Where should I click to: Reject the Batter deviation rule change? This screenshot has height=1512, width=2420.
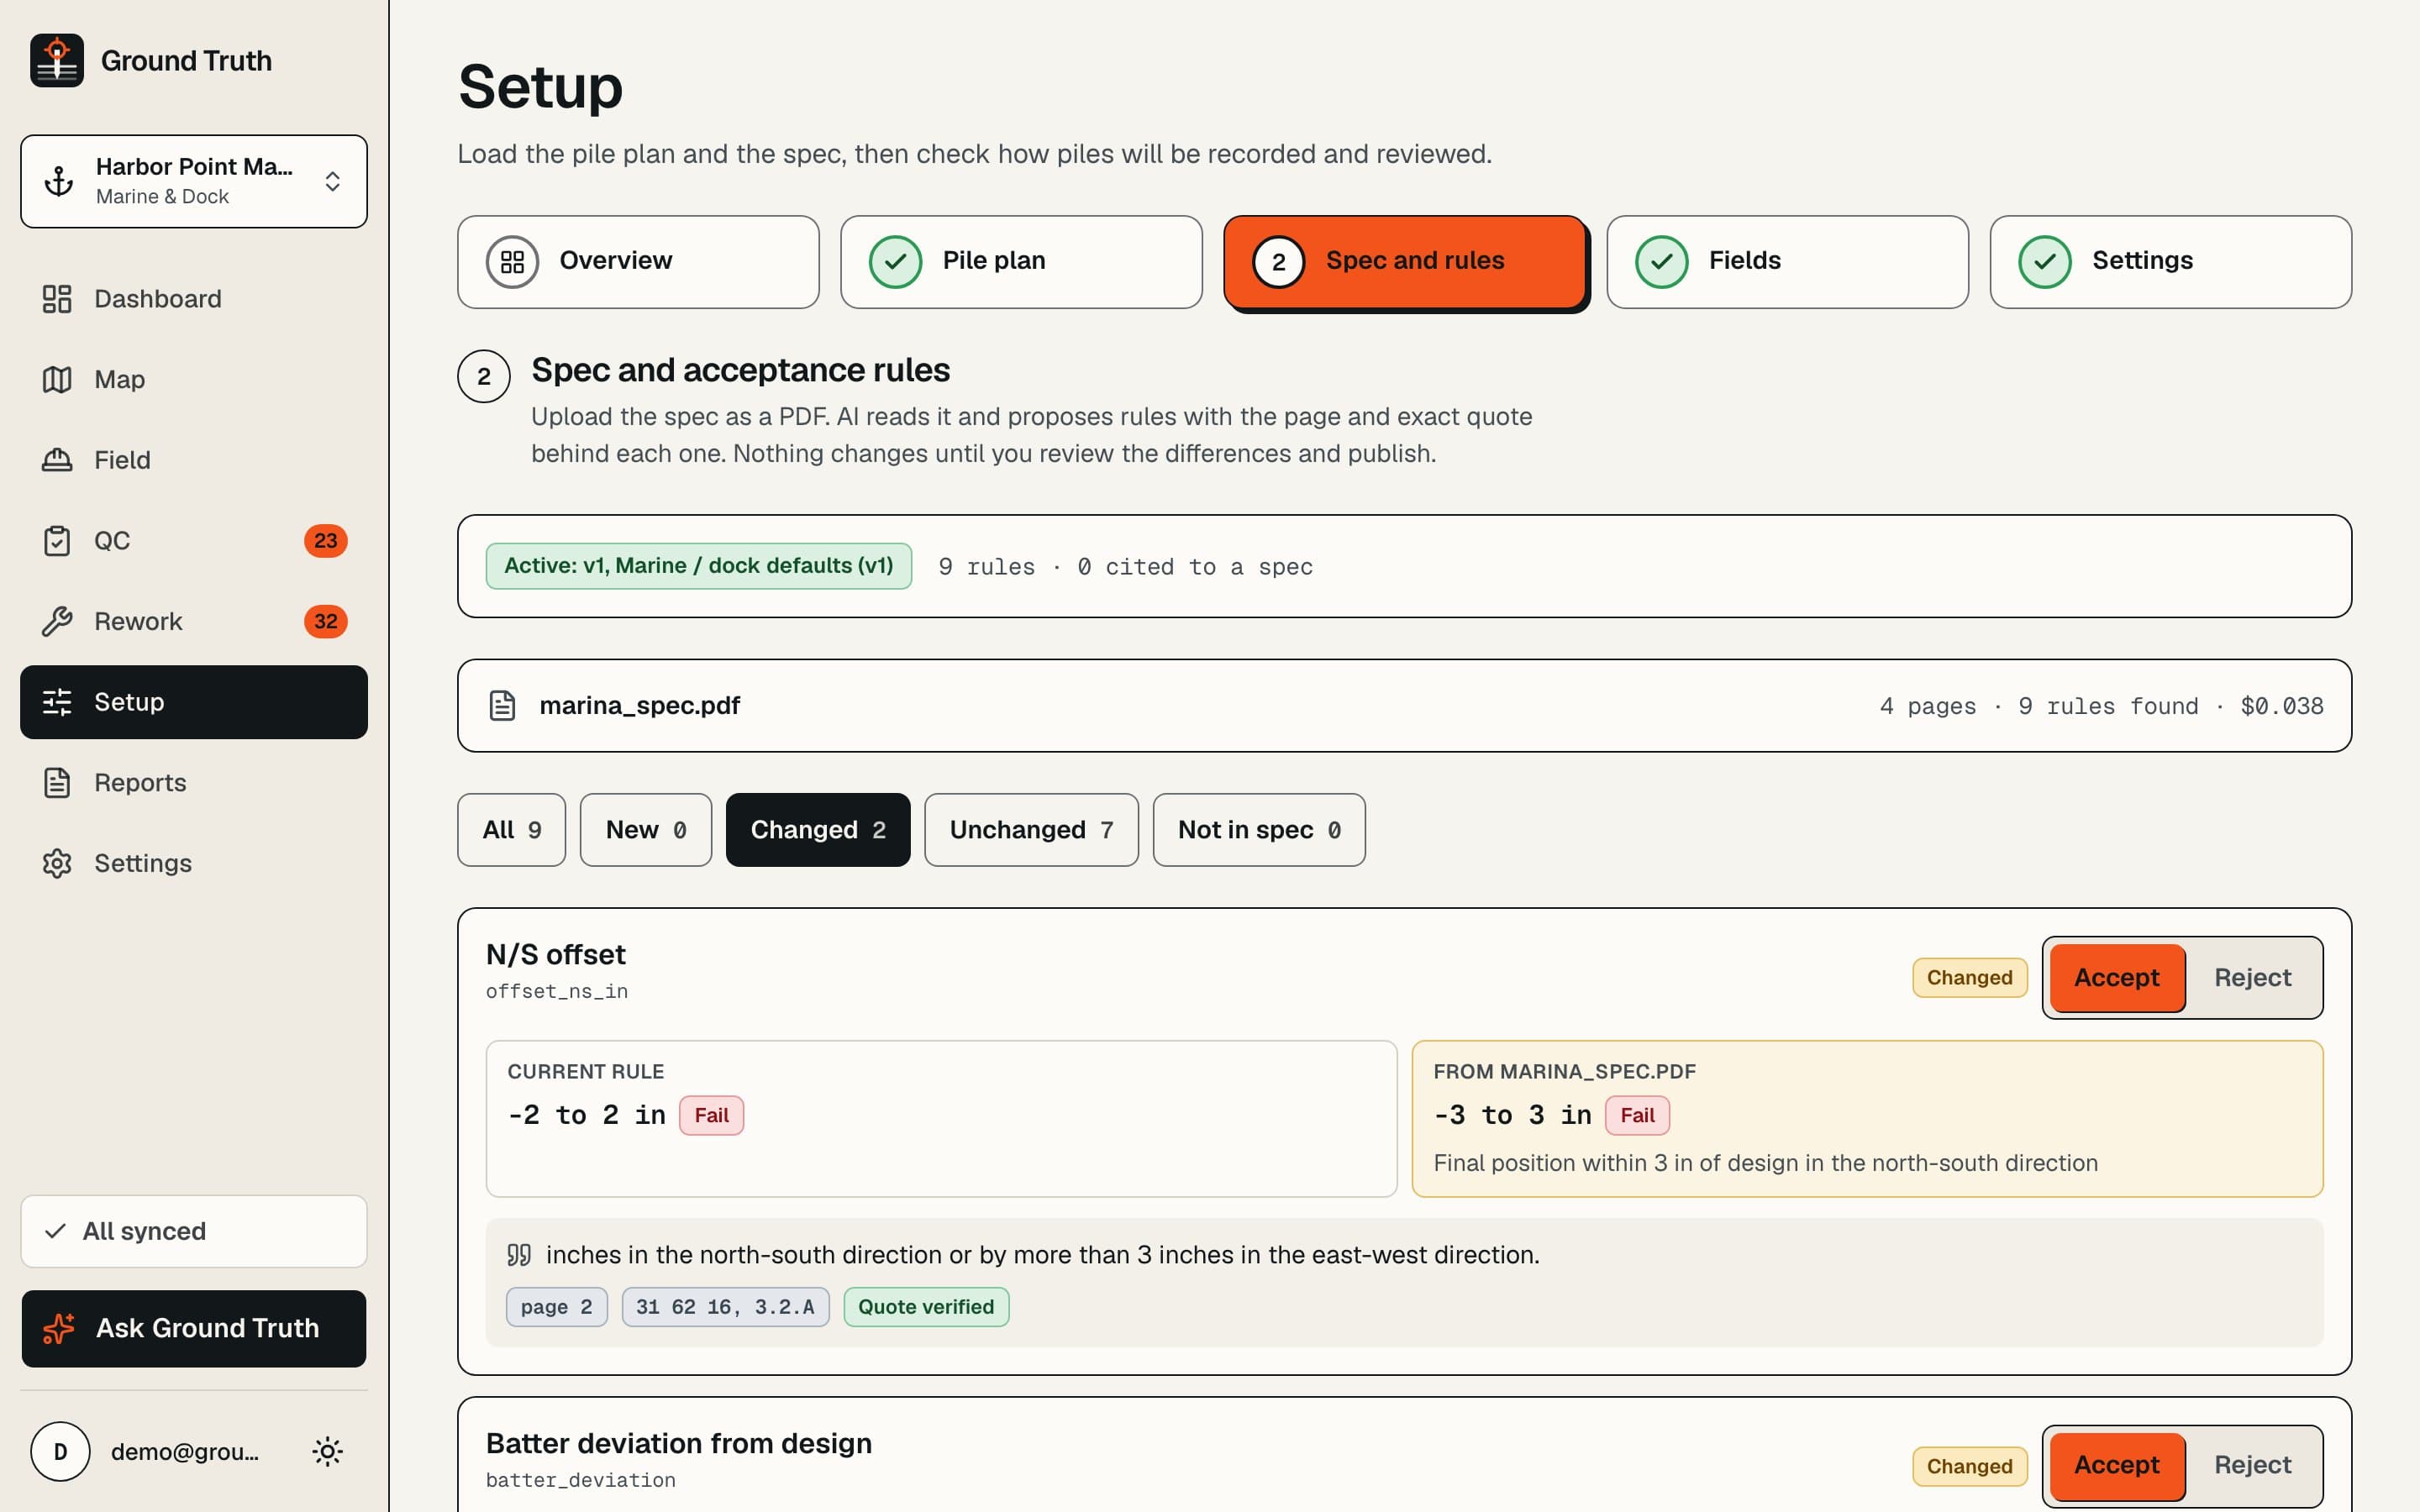coord(2252,1465)
